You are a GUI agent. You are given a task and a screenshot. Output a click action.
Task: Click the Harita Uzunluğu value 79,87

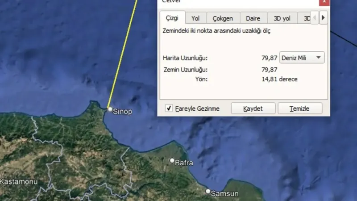coord(270,58)
